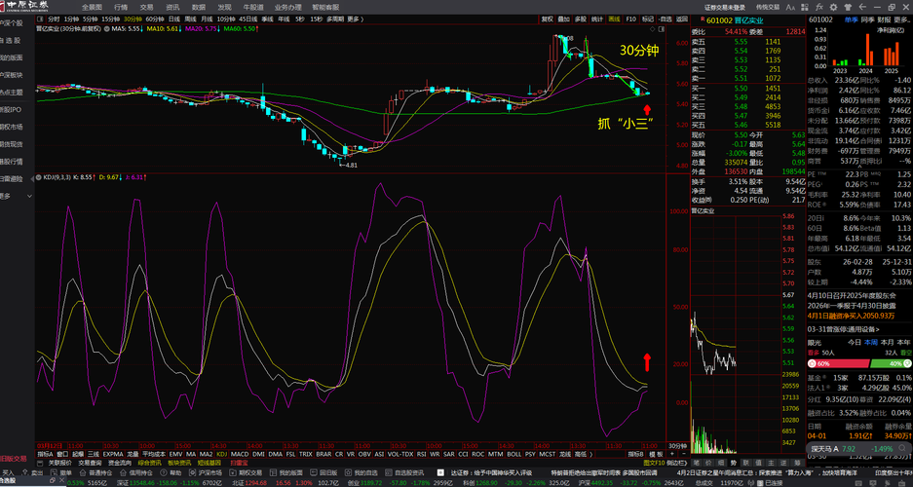The height and width of the screenshot is (487, 913).
Task: Click the font size icon in title bar
Action: [x=789, y=6]
